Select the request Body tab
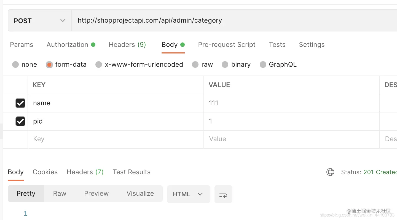 [173, 45]
